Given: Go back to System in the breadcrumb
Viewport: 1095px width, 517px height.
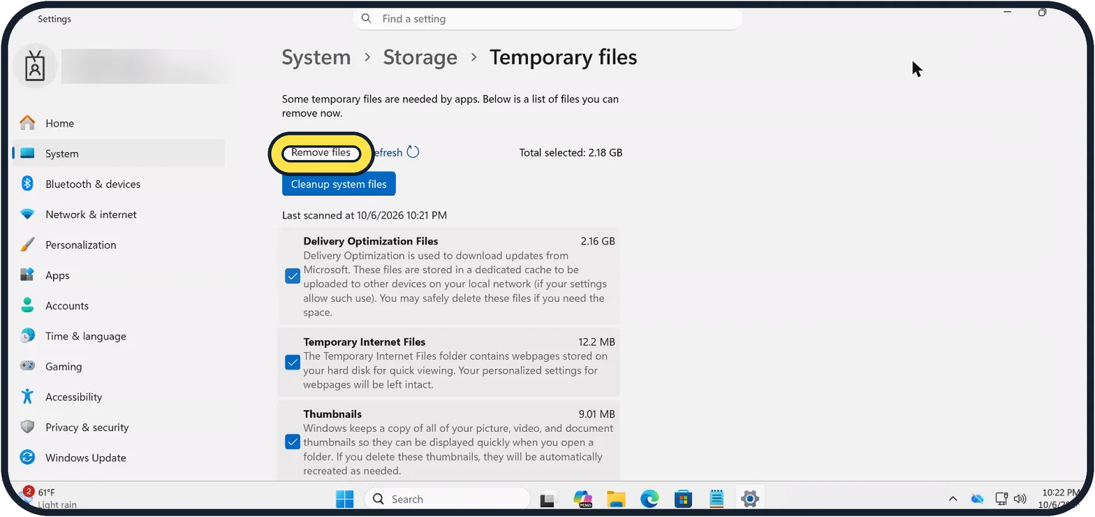Looking at the screenshot, I should pos(316,57).
